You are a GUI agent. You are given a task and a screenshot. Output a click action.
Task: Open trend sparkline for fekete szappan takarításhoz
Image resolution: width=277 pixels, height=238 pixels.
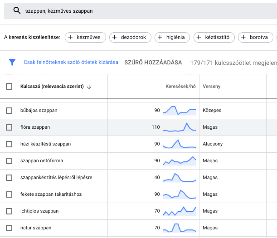coord(180,194)
